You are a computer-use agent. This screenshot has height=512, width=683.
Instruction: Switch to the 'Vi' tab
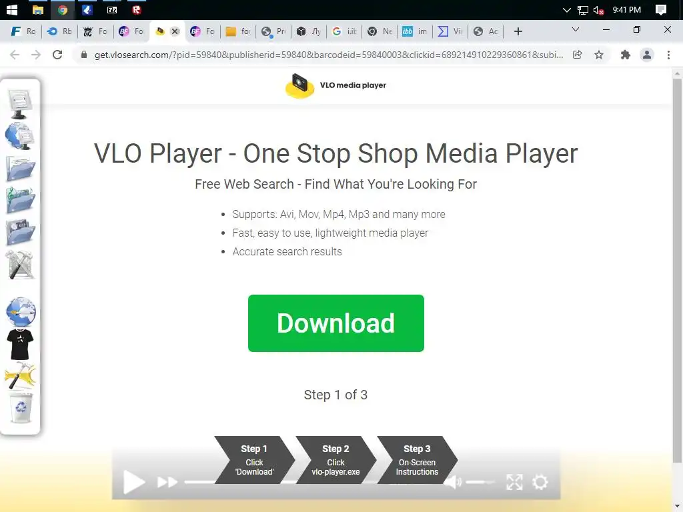[x=450, y=31]
